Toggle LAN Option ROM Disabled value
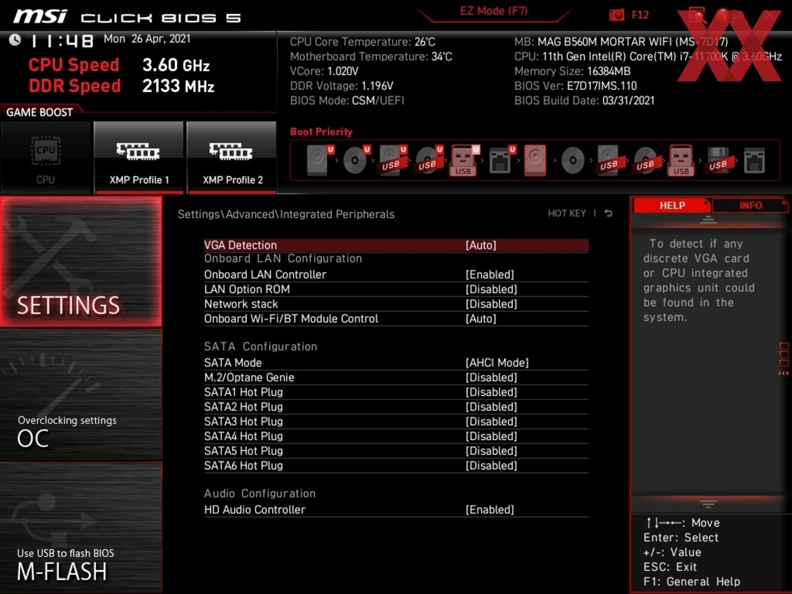792x594 pixels. [492, 289]
